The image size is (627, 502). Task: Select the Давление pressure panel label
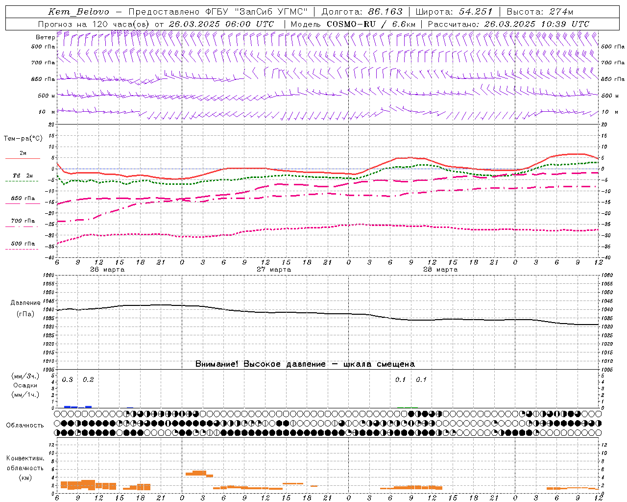[x=25, y=303]
